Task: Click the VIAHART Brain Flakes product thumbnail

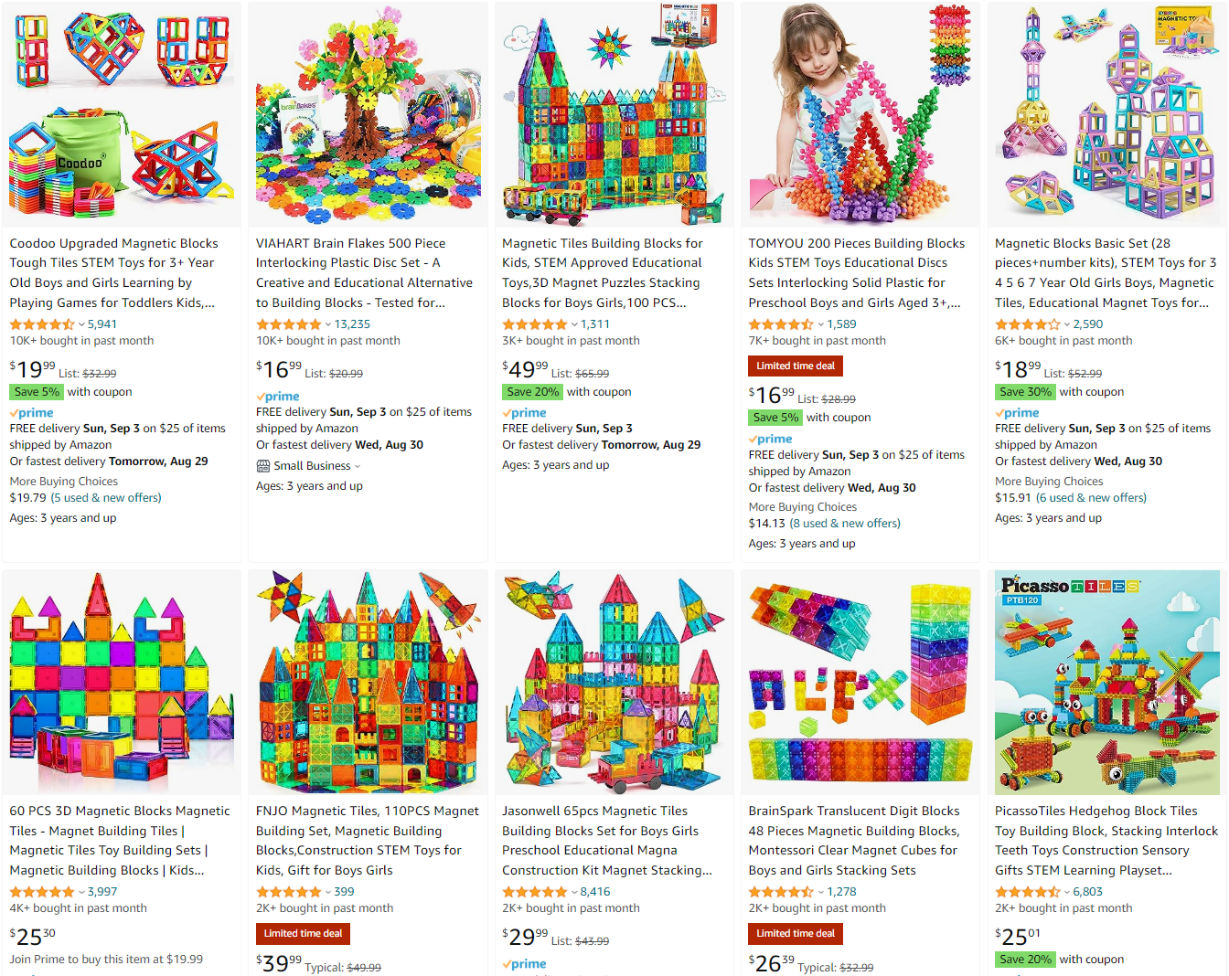Action: (368, 114)
